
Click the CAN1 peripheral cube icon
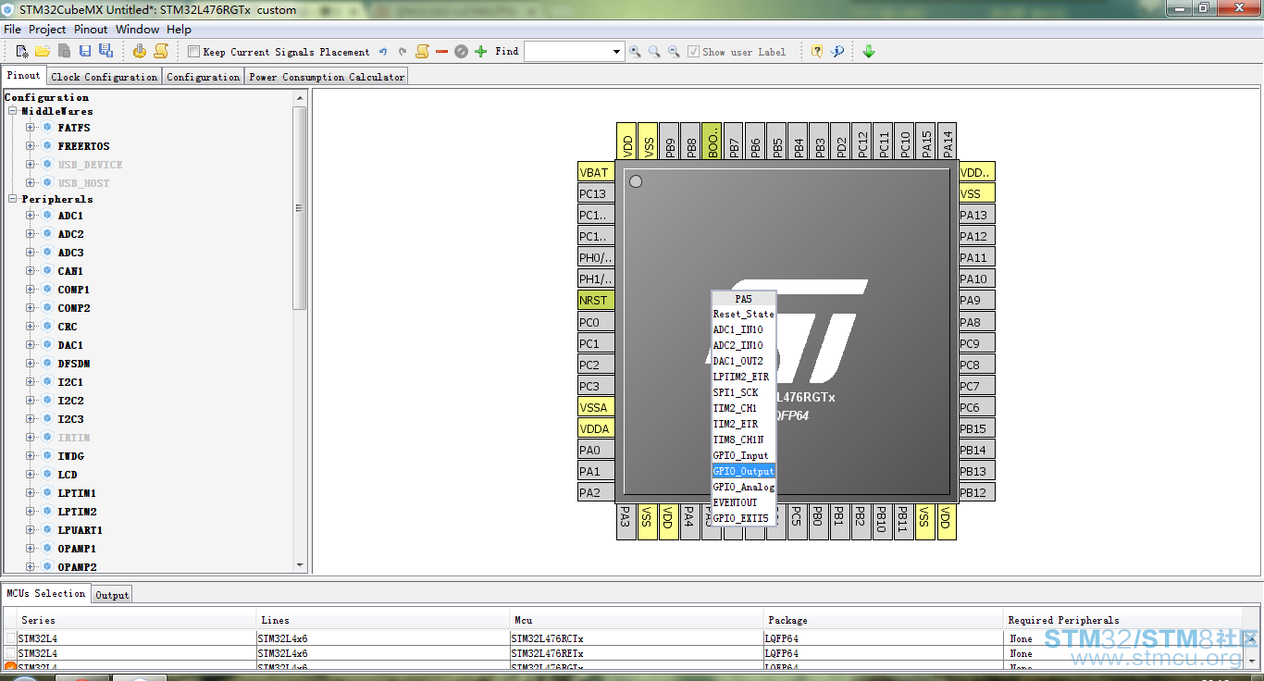point(47,271)
